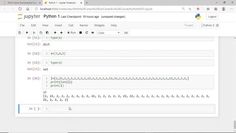
Task: Click into cell In [16] list code
Action: (132, 82)
